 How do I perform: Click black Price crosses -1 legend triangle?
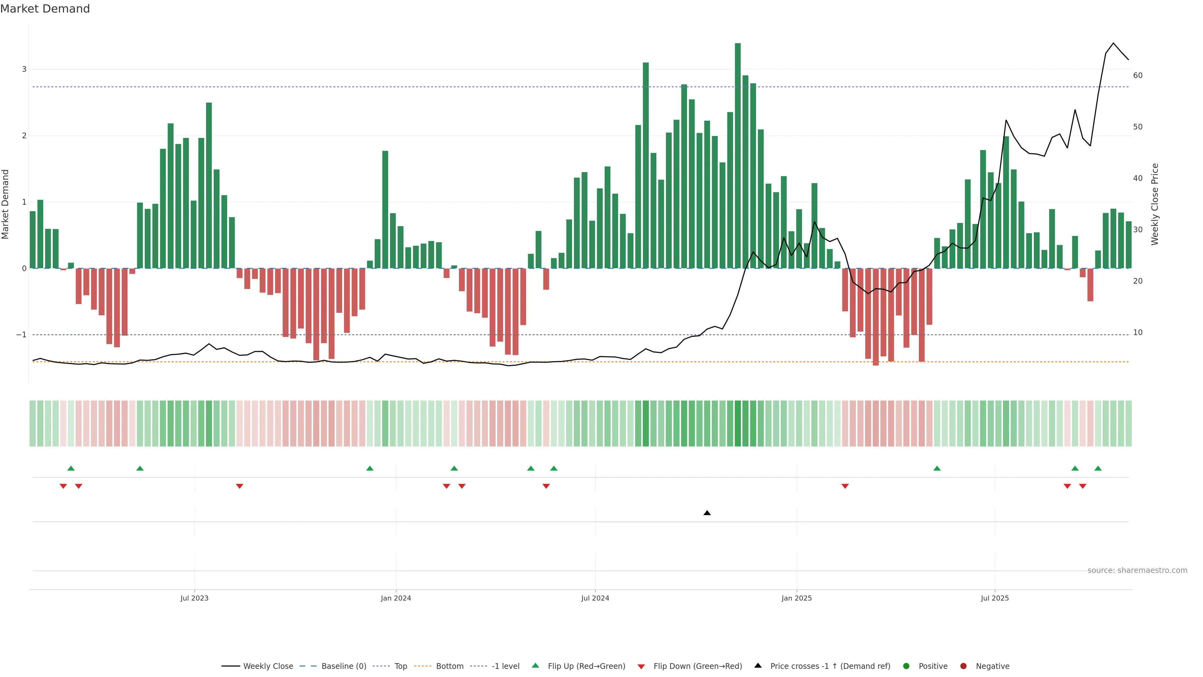coord(758,665)
